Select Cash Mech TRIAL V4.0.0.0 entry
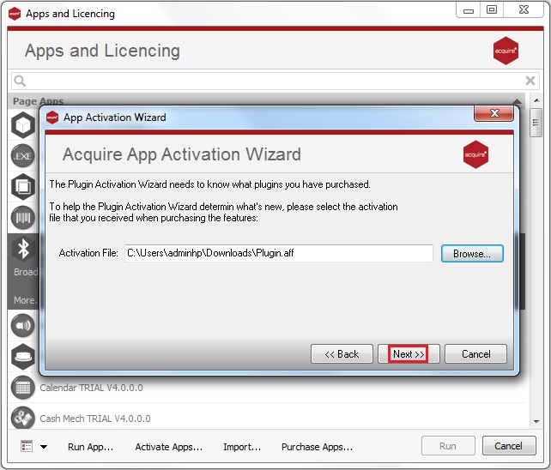This screenshot has width=551, height=470. (x=95, y=419)
